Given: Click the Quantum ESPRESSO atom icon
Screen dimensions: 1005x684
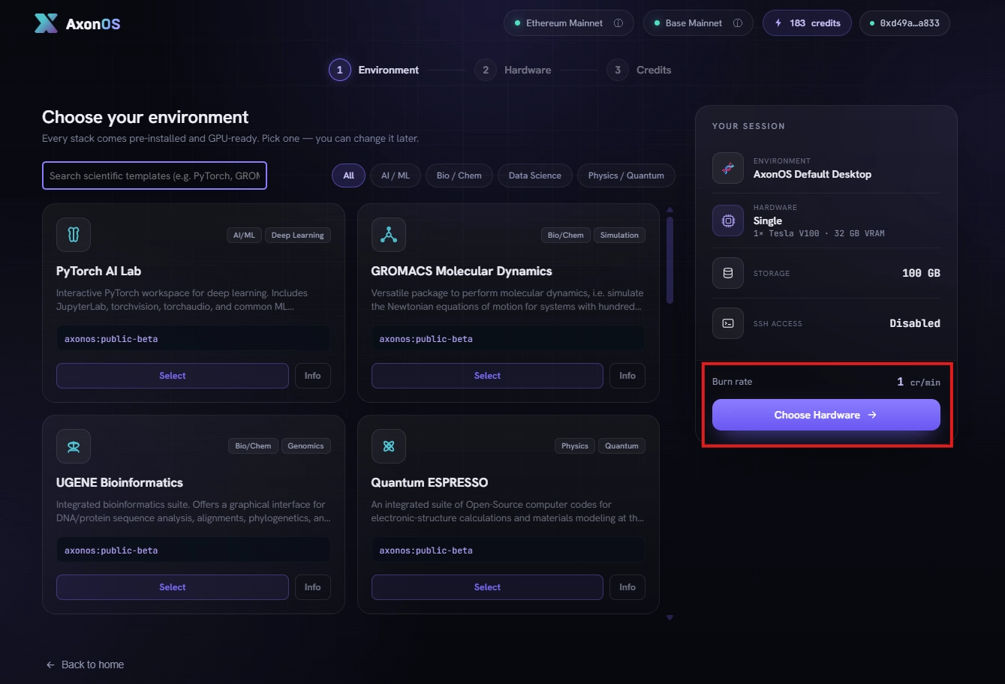Looking at the screenshot, I should (x=388, y=446).
